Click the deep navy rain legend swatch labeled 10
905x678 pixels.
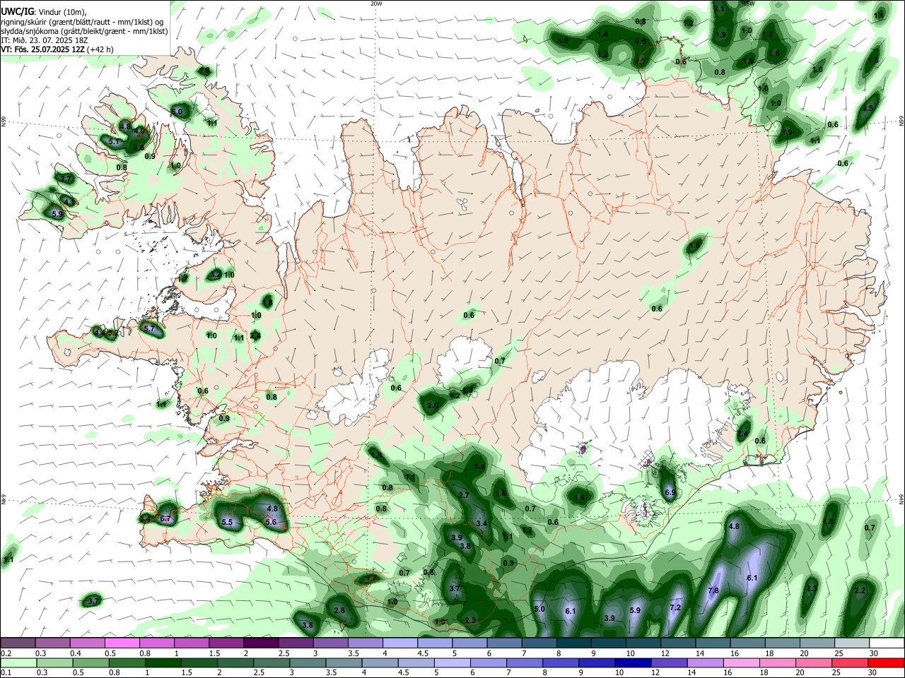click(x=632, y=663)
